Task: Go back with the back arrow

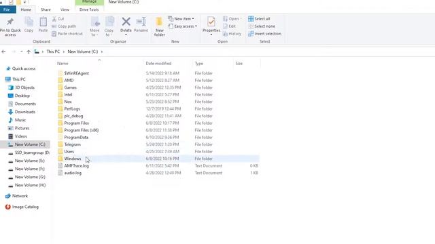Action: point(3,52)
